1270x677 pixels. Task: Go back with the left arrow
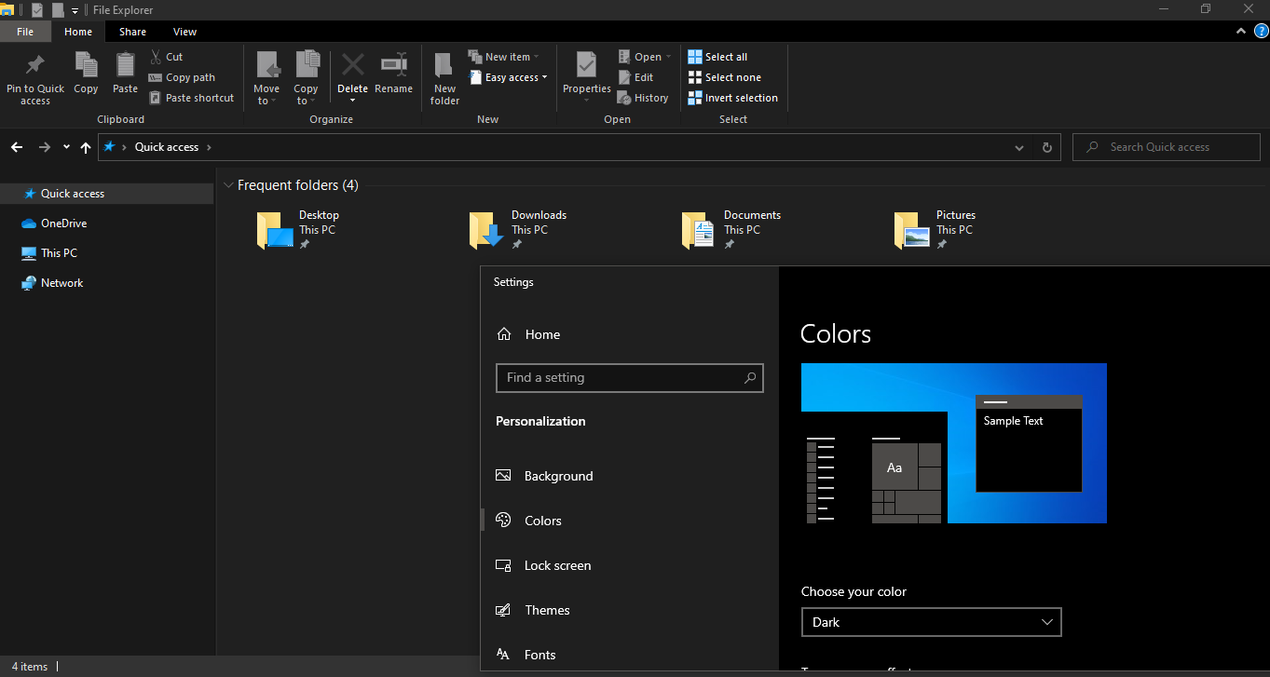17,147
